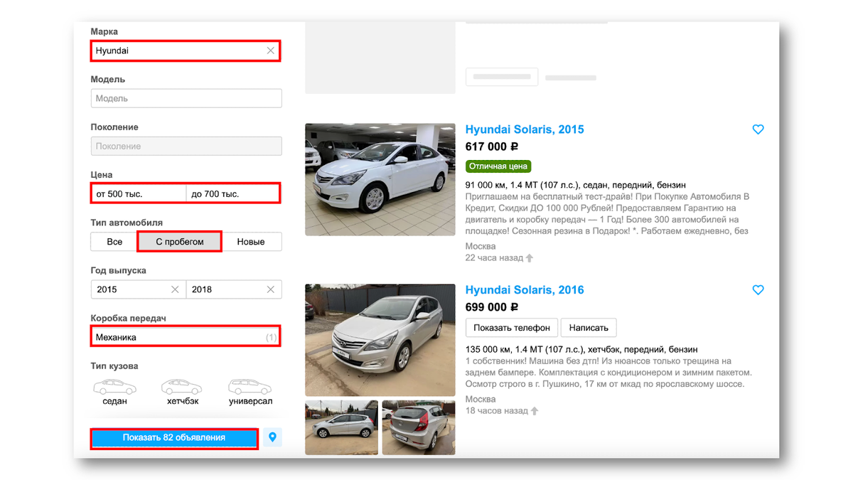Click 'Написать' on the 2016 listing
This screenshot has width=853, height=480.
pyautogui.click(x=589, y=328)
